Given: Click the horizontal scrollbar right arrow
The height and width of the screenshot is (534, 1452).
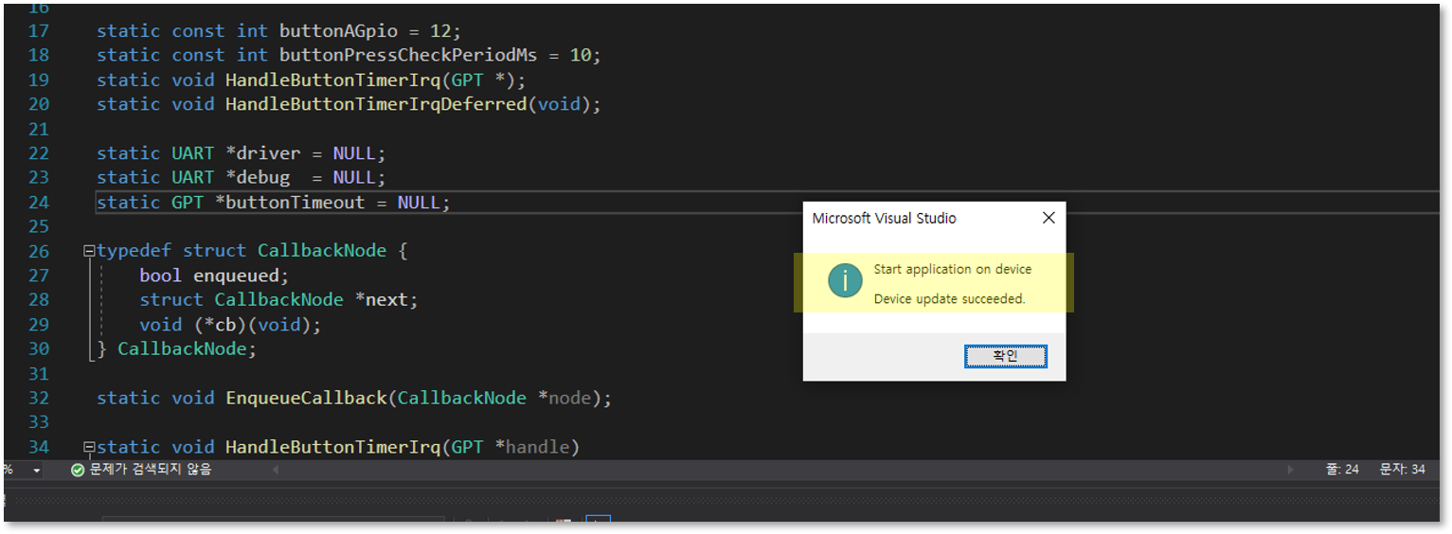Looking at the screenshot, I should click(x=1290, y=470).
